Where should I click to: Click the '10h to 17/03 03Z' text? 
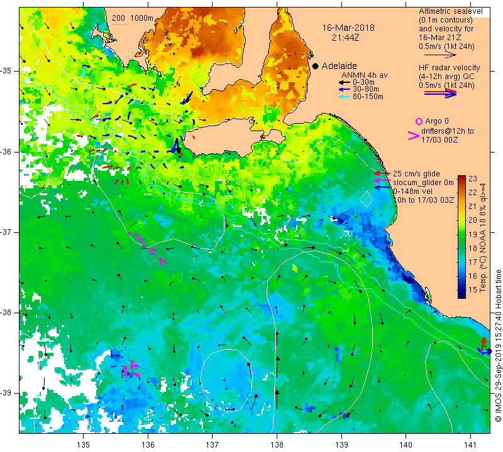pos(424,200)
